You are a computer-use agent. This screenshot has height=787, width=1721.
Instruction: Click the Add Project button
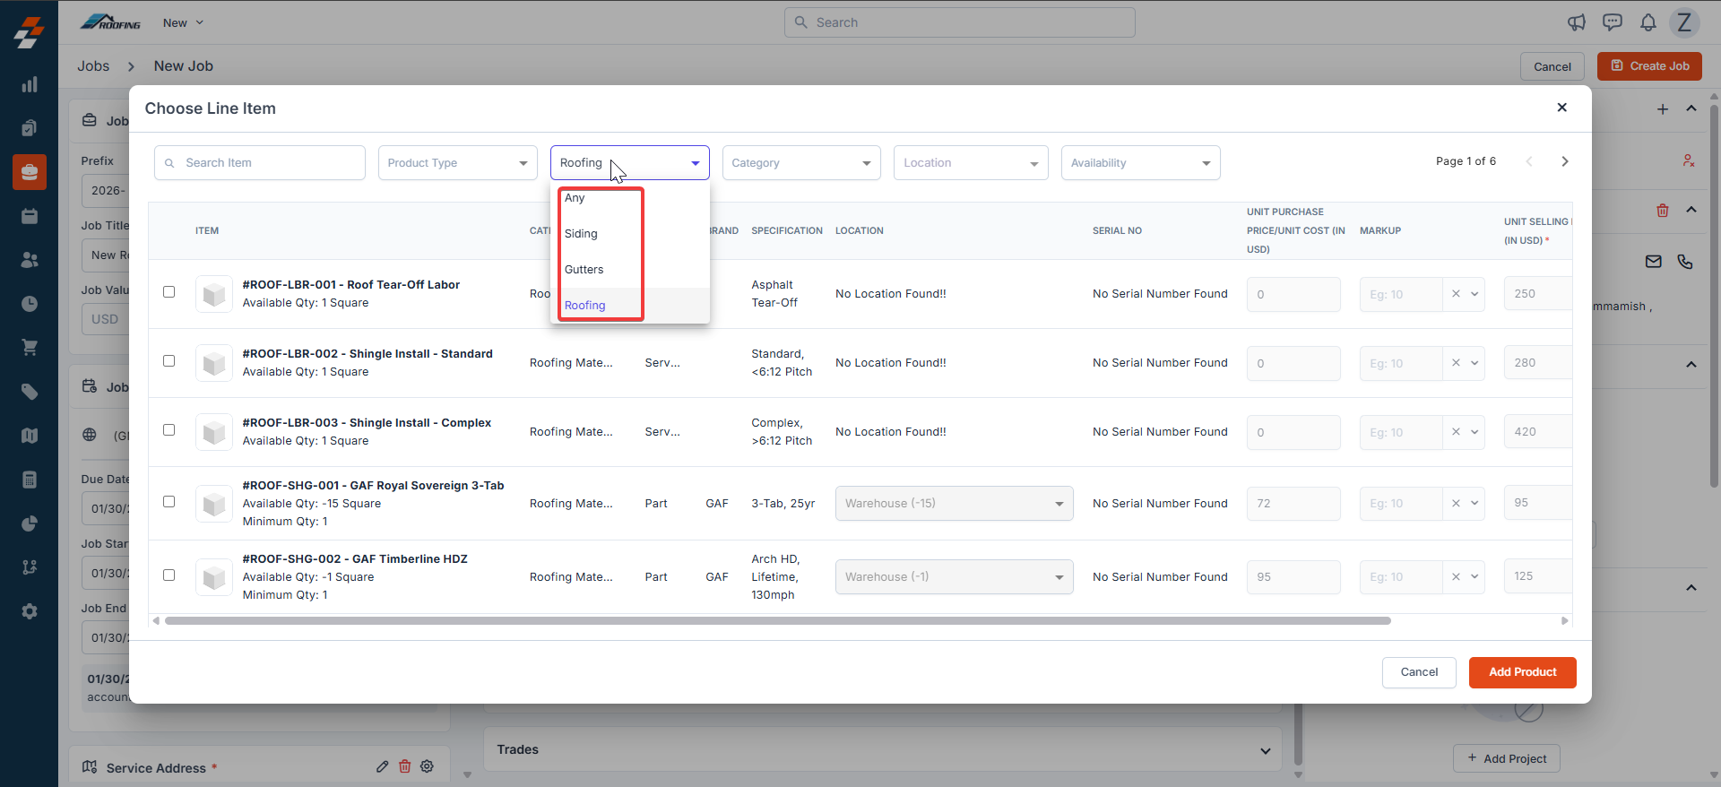[1506, 758]
